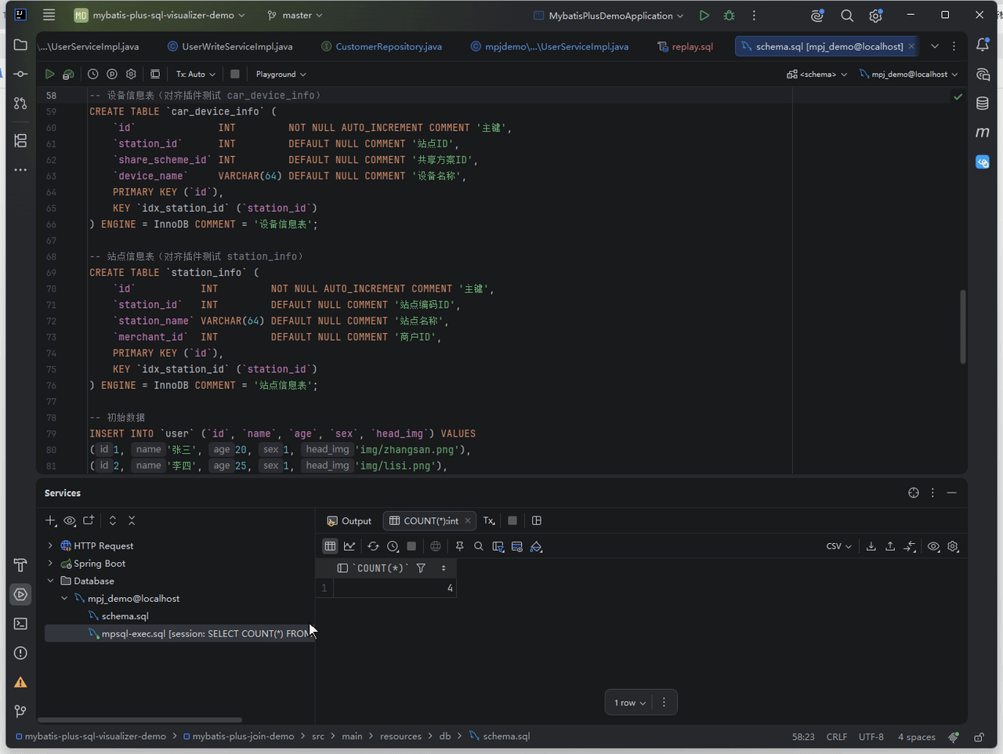Click the CRLF line separator in the status bar
Viewport: 1003px width, 754px height.
point(837,737)
